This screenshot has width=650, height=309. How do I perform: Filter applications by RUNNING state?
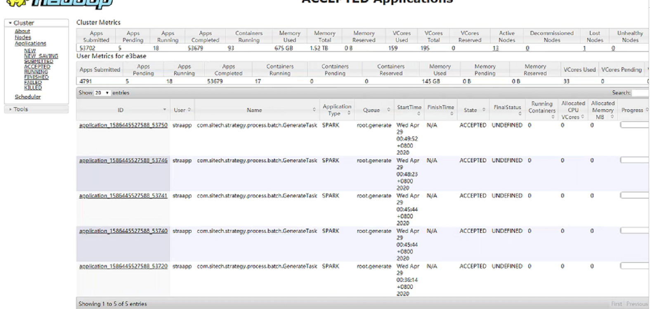tap(36, 72)
